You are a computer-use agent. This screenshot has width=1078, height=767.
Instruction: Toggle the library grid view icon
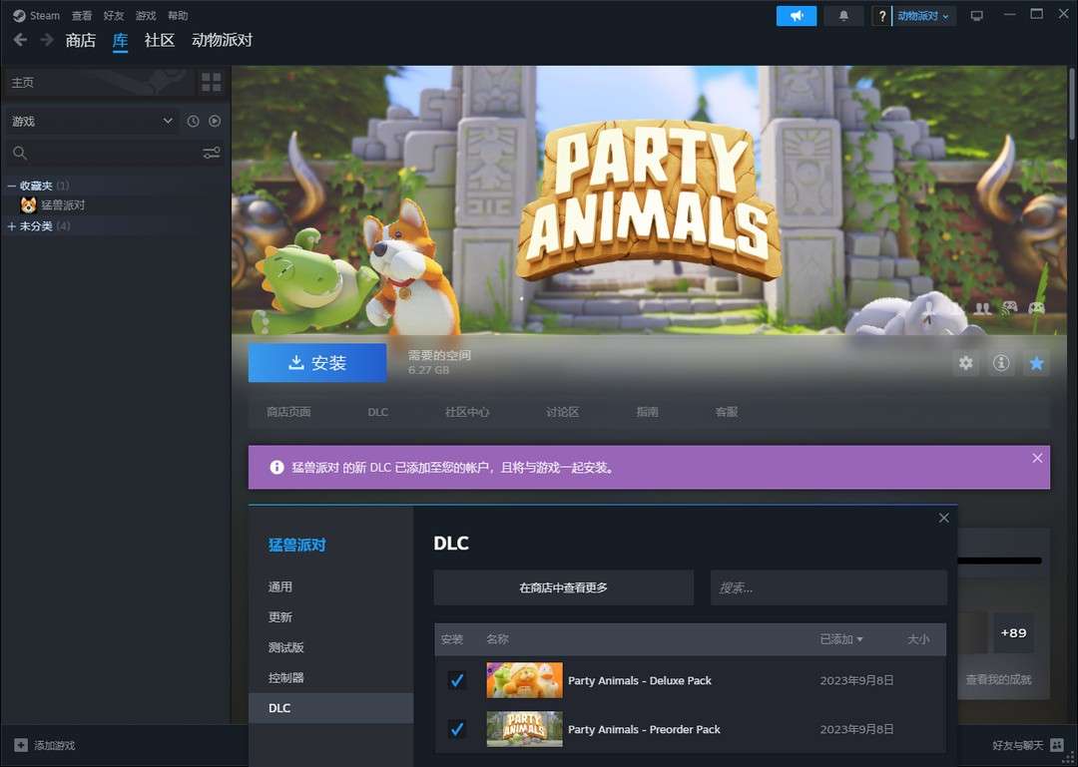212,82
